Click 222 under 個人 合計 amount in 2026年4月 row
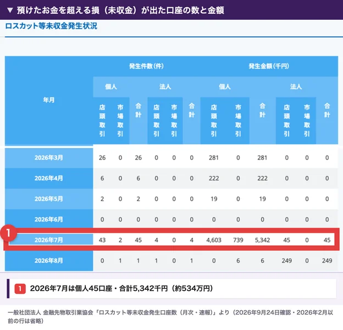 [262, 178]
